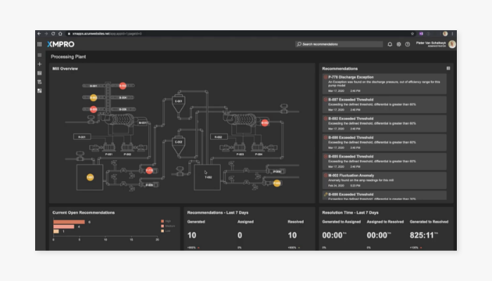Click the 825:11 Generated to Resolved time

pyautogui.click(x=422, y=235)
